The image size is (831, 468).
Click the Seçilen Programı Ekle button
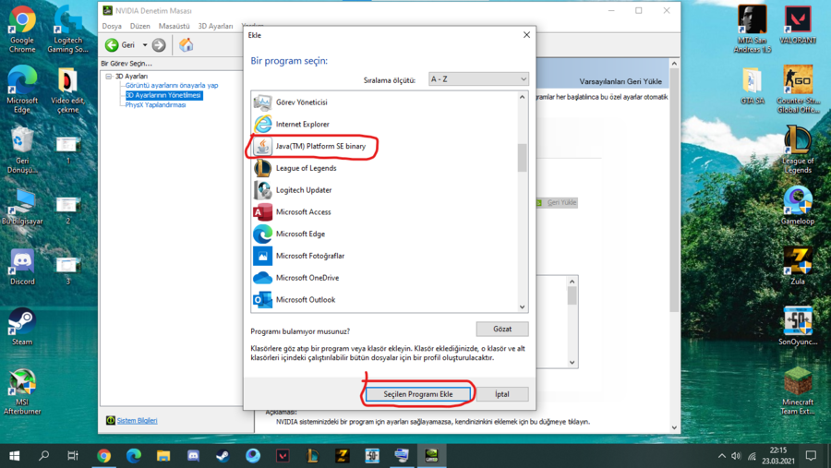(x=418, y=394)
